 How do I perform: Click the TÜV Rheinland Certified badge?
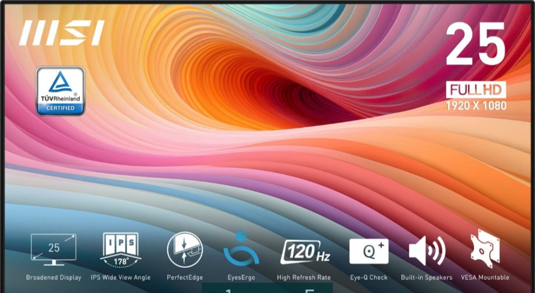coord(60,91)
